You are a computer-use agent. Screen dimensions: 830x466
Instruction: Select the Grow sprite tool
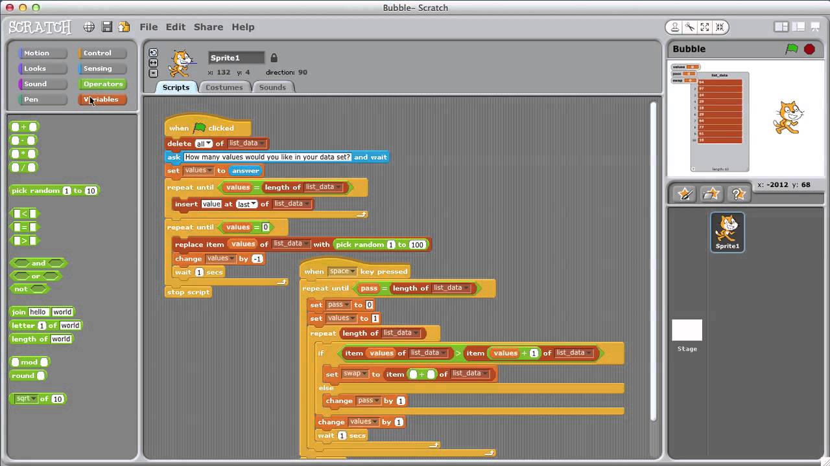tap(705, 27)
